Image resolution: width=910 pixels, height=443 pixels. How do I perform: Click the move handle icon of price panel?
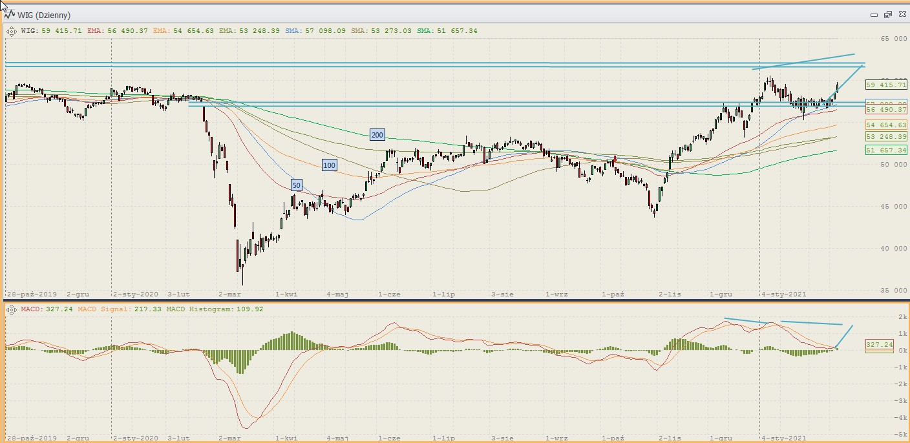click(x=11, y=30)
